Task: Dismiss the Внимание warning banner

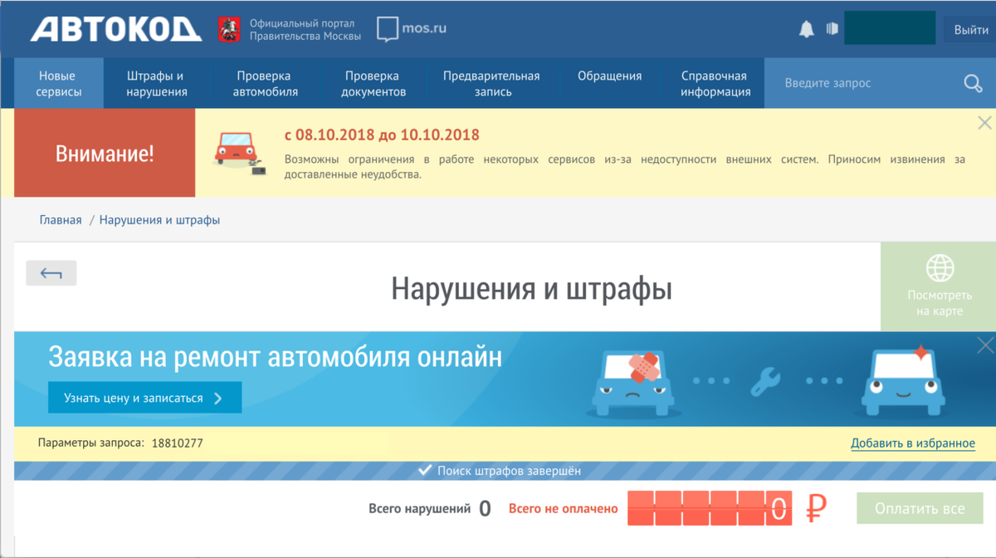Action: pyautogui.click(x=984, y=122)
